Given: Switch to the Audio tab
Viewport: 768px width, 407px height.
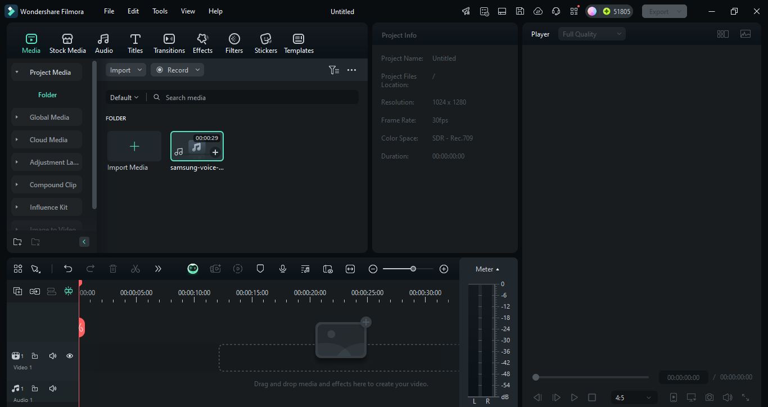Looking at the screenshot, I should click(x=103, y=43).
